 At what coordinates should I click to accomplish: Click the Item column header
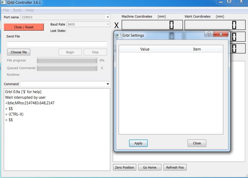point(197,49)
